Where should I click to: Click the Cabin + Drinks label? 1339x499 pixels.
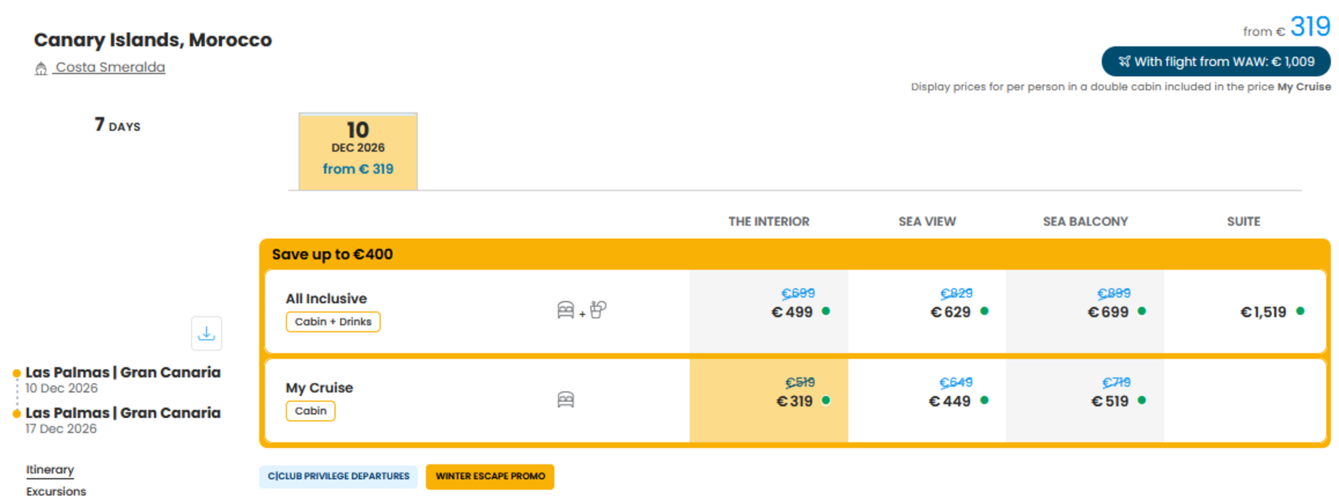333,322
